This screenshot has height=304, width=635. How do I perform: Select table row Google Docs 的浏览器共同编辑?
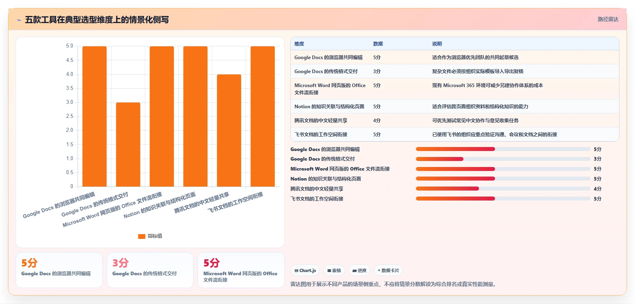click(x=455, y=57)
